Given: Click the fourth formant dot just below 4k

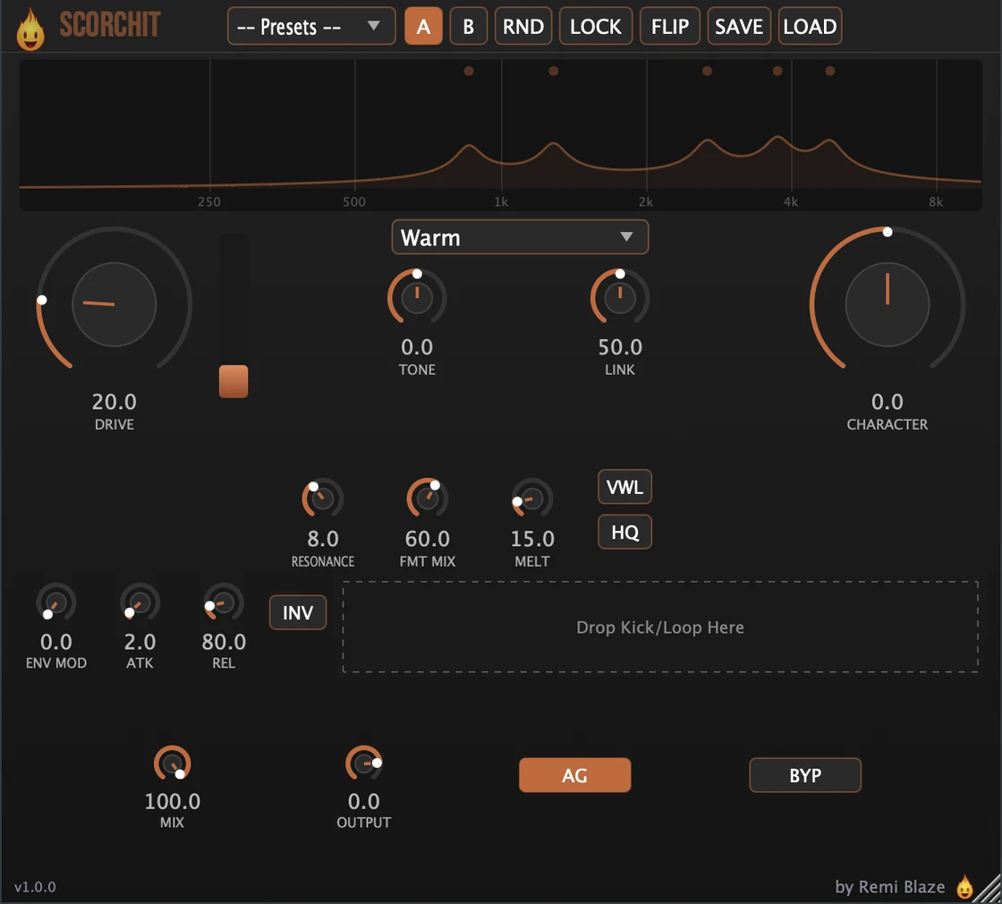Looking at the screenshot, I should [x=777, y=71].
